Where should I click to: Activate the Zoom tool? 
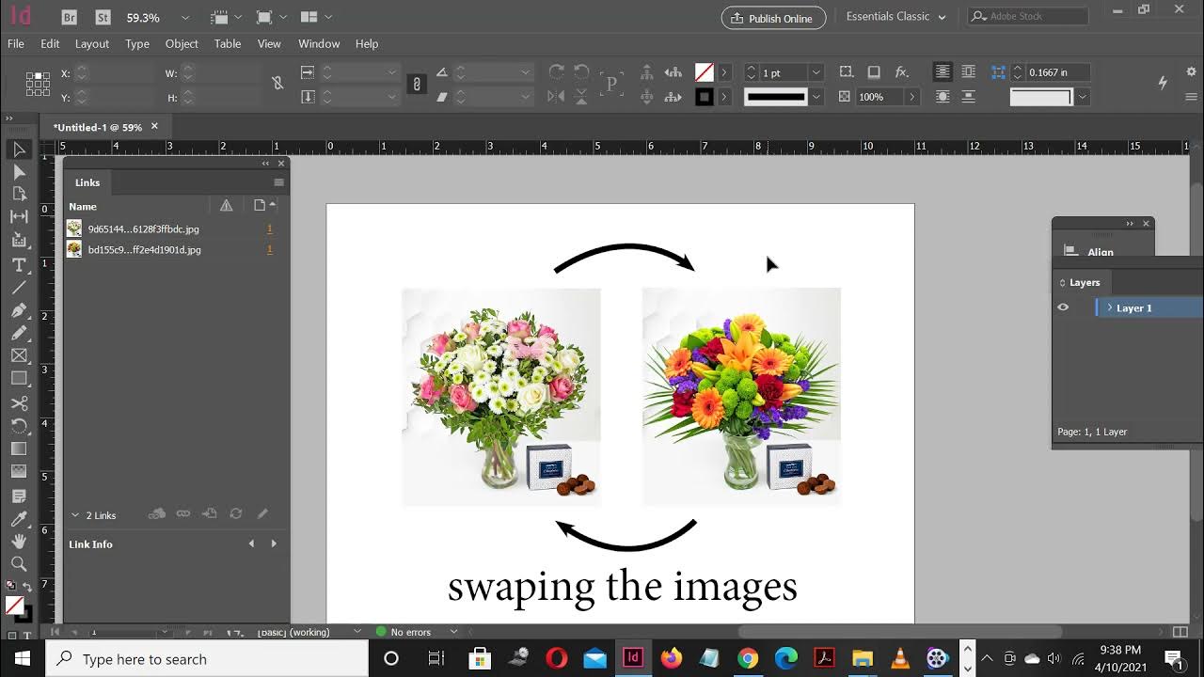pyautogui.click(x=19, y=564)
